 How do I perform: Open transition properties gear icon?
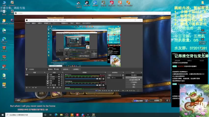point(123,75)
